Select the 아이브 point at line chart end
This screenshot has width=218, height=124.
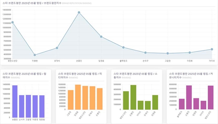(212, 49)
